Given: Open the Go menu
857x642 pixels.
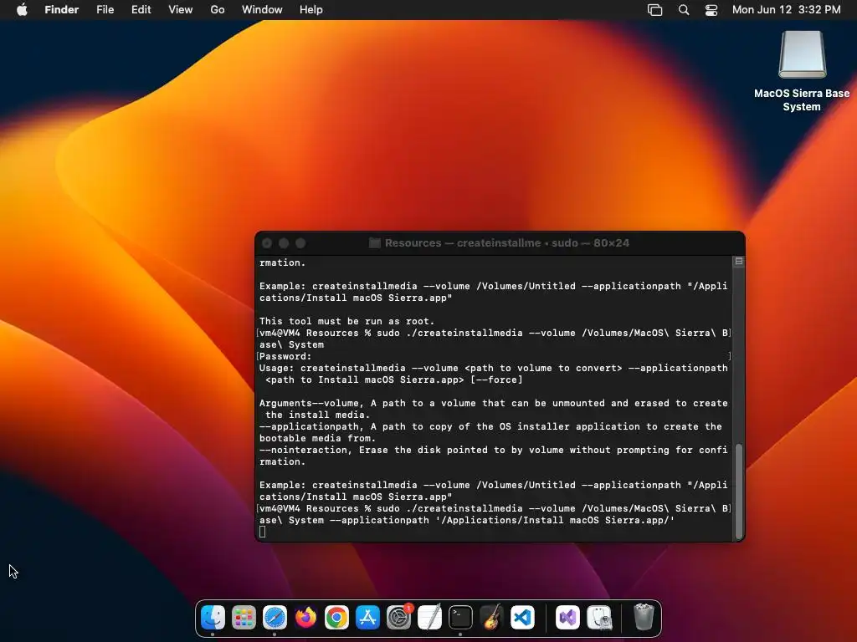Looking at the screenshot, I should coord(218,9).
